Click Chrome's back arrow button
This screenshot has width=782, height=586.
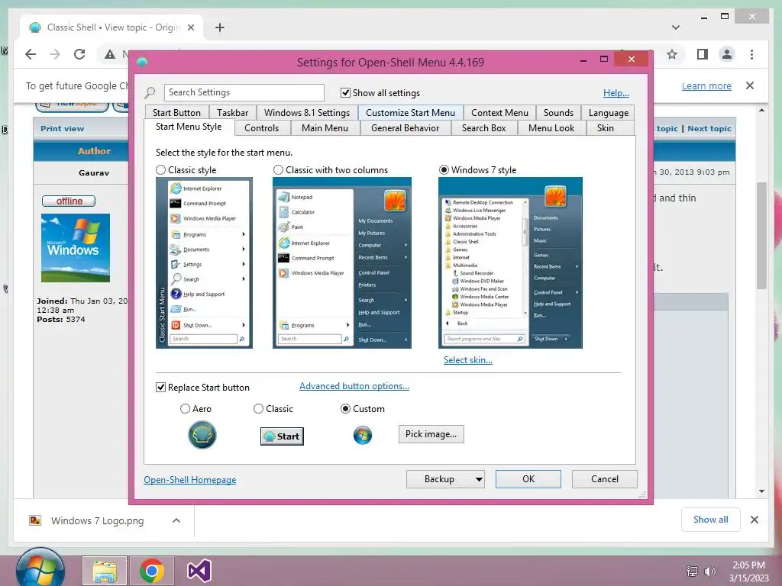pyautogui.click(x=31, y=54)
